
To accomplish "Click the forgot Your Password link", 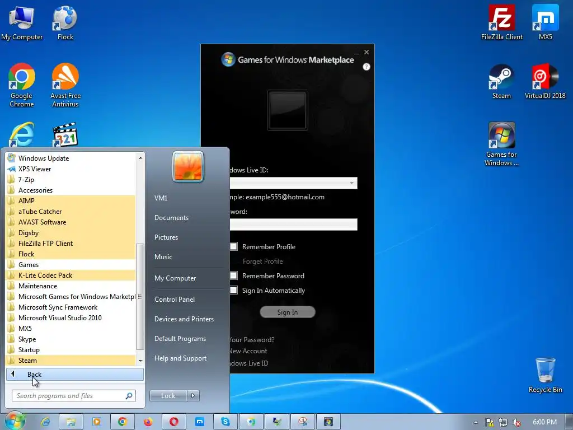I will pyautogui.click(x=252, y=340).
